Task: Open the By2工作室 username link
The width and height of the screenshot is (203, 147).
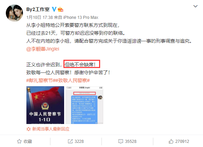Action: pos(38,9)
